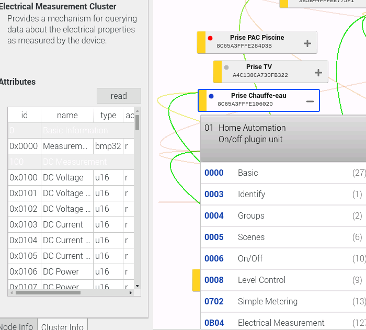Click the read attributes button
The height and width of the screenshot is (330, 366).
119,96
